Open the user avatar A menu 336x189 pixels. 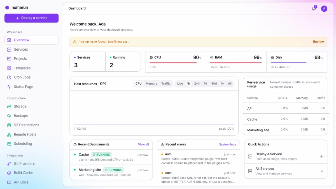point(324,9)
